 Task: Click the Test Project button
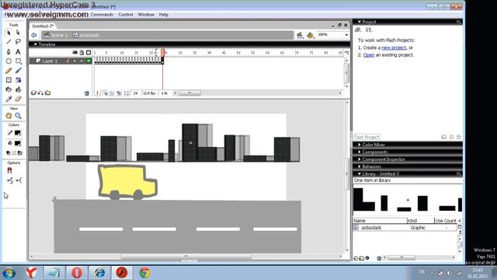pyautogui.click(x=367, y=137)
